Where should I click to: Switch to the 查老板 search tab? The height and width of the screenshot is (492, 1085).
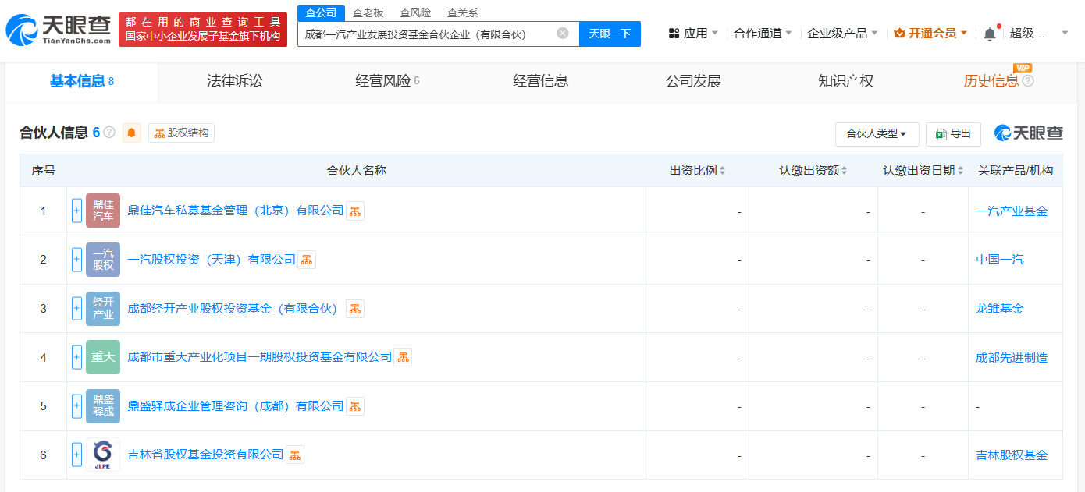[368, 12]
